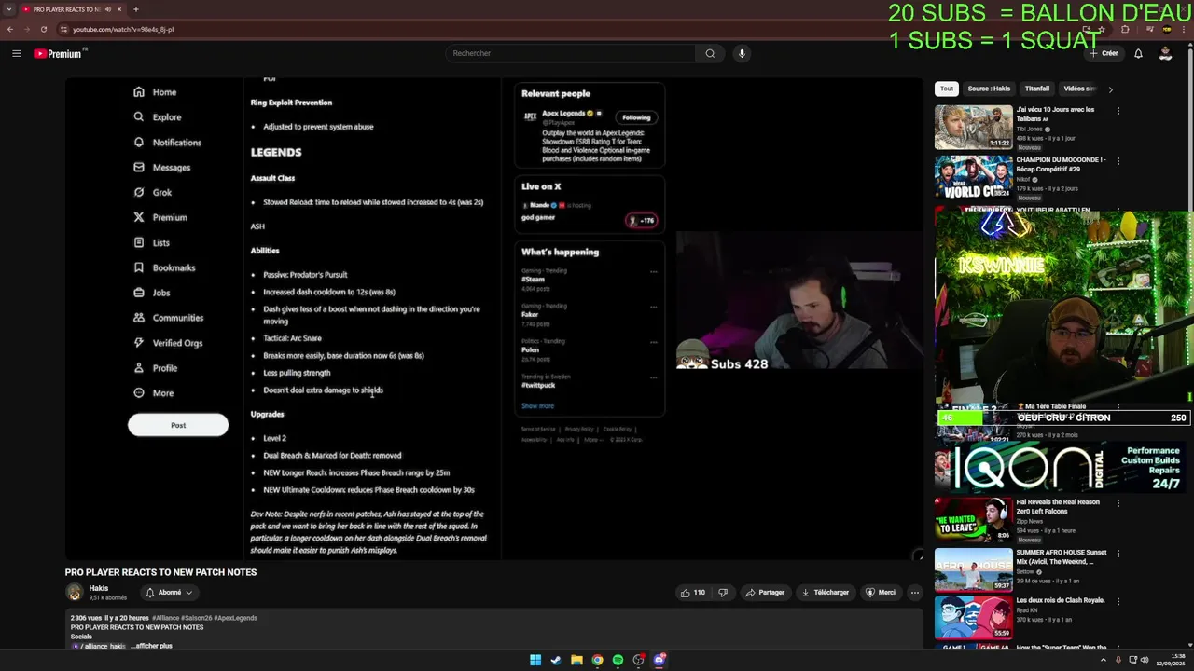Click the search magnifier button
The height and width of the screenshot is (671, 1194).
(710, 53)
